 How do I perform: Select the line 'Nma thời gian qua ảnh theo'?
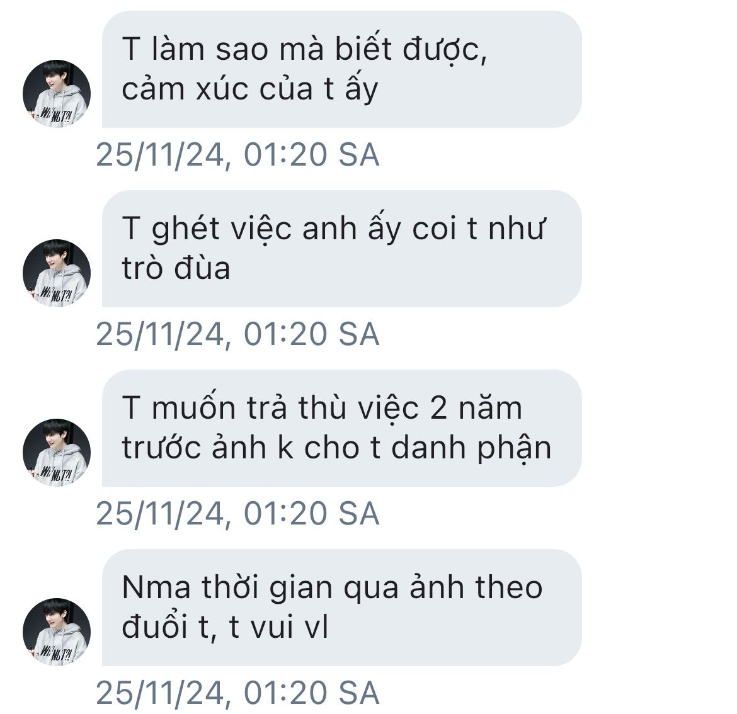333,587
